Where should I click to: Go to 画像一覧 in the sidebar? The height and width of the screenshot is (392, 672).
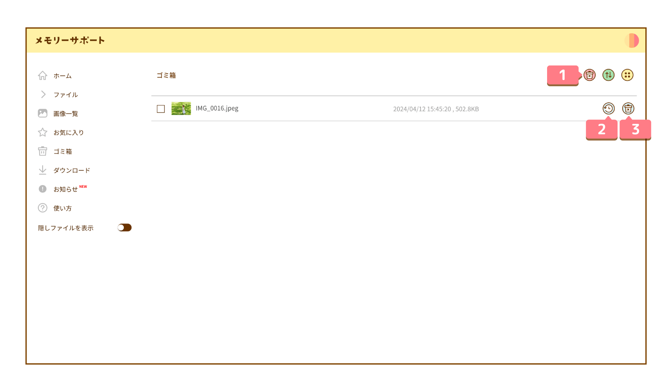[66, 114]
